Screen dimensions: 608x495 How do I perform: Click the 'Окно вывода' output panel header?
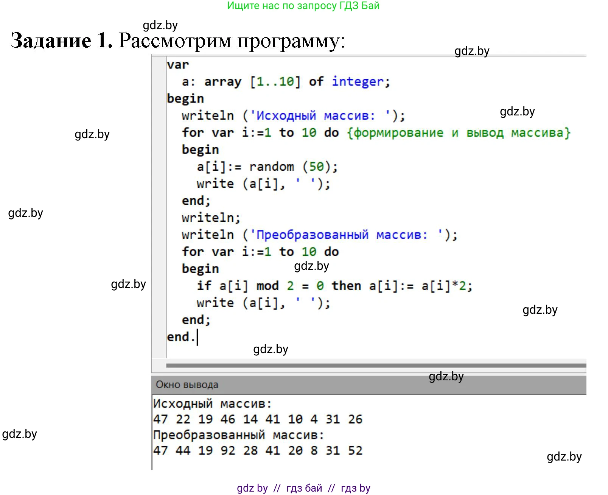pyautogui.click(x=187, y=385)
